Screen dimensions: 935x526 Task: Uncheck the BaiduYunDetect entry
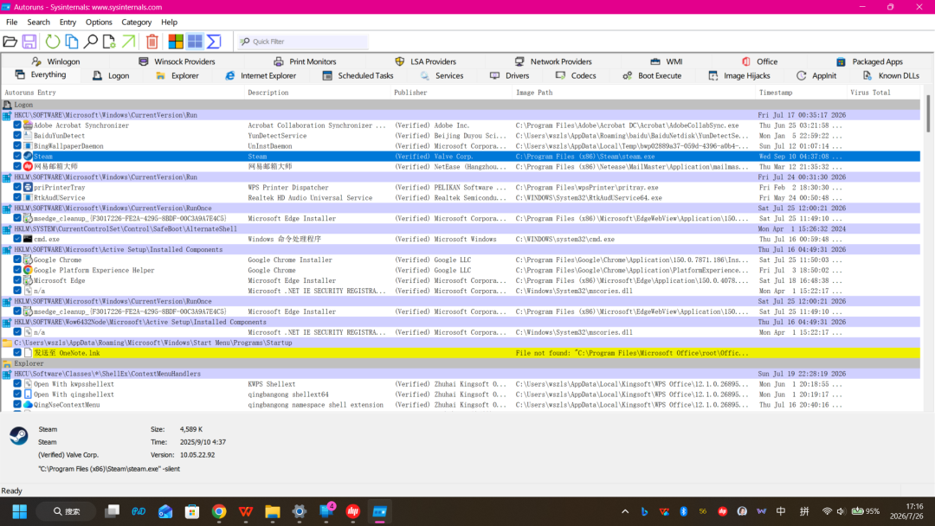(x=17, y=135)
